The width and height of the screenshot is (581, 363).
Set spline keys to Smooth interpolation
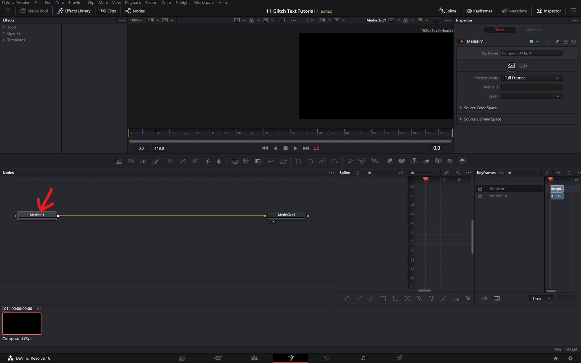click(347, 298)
